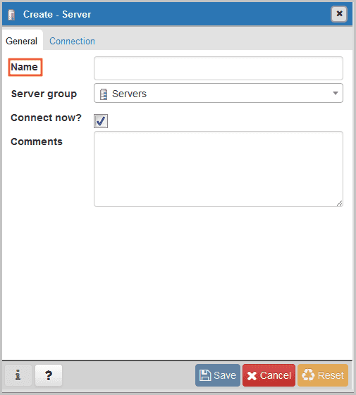356x395 pixels.
Task: Click inside the Comments text area
Action: pos(219,169)
